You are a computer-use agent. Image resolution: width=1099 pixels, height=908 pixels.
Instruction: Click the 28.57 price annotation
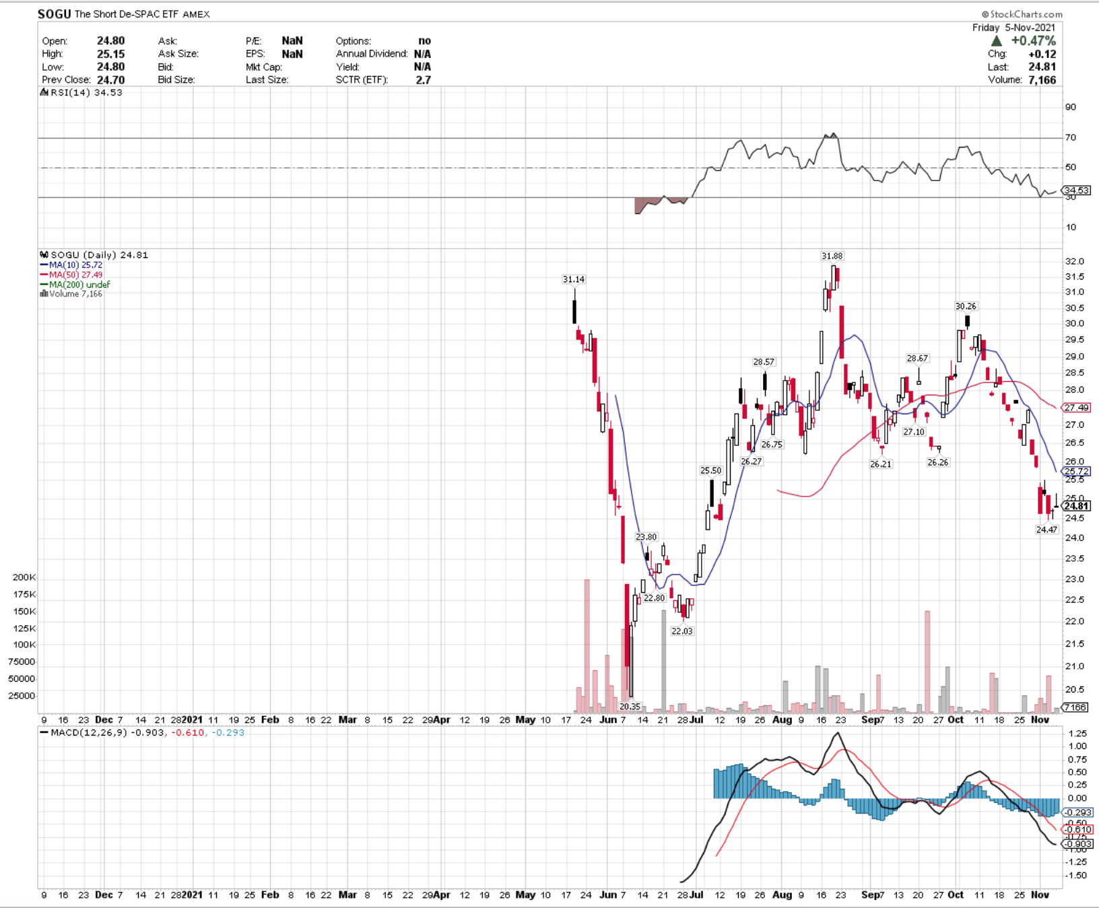[764, 362]
